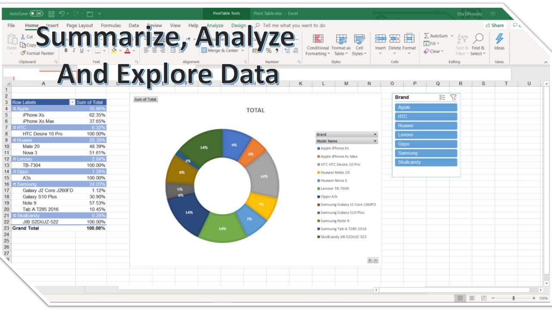Image resolution: width=552 pixels, height=310 pixels.
Task: Click the Sort & Filter icon
Action: tap(462, 39)
